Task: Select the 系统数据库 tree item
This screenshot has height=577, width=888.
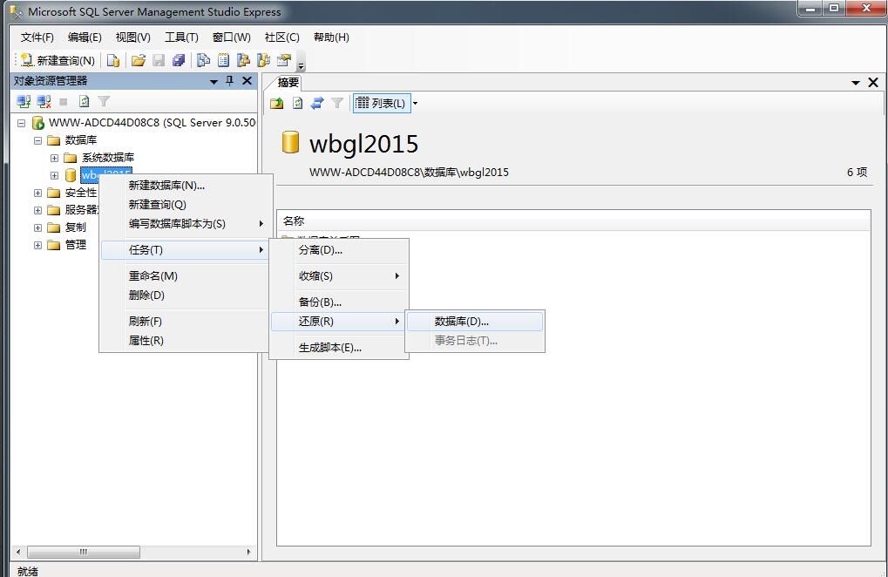Action: [107, 158]
